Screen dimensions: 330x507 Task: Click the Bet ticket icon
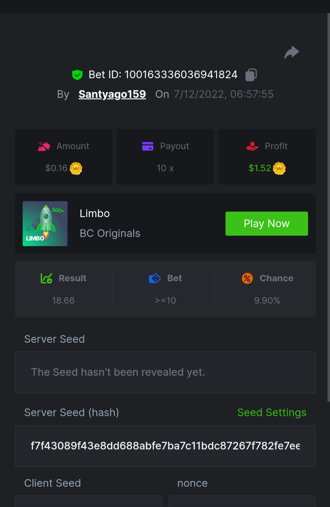(x=155, y=278)
